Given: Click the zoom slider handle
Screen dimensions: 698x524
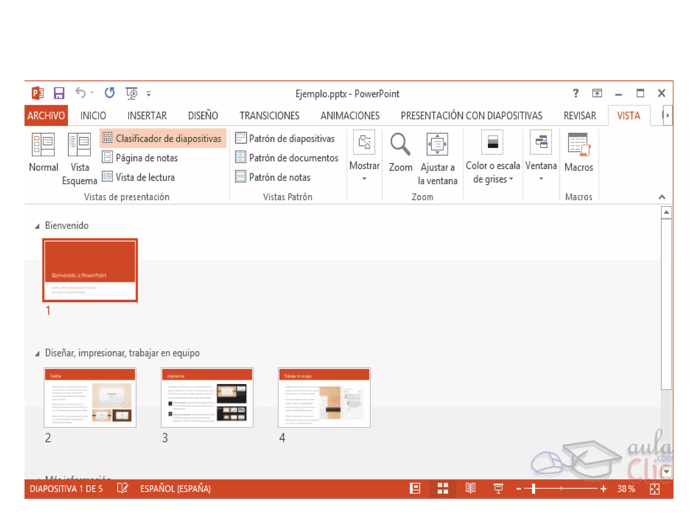Looking at the screenshot, I should coord(533,489).
